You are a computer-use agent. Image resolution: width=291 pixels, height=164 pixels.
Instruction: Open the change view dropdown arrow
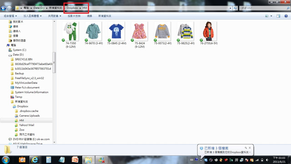[x=271, y=16]
